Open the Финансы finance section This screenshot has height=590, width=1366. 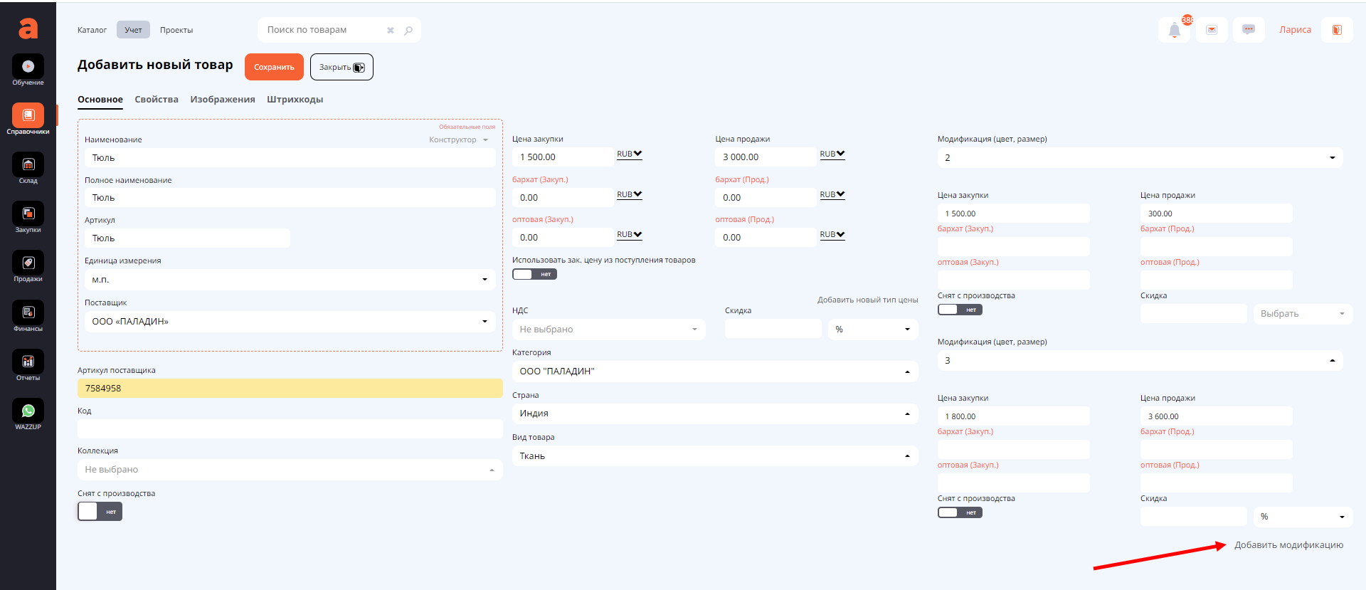point(28,313)
